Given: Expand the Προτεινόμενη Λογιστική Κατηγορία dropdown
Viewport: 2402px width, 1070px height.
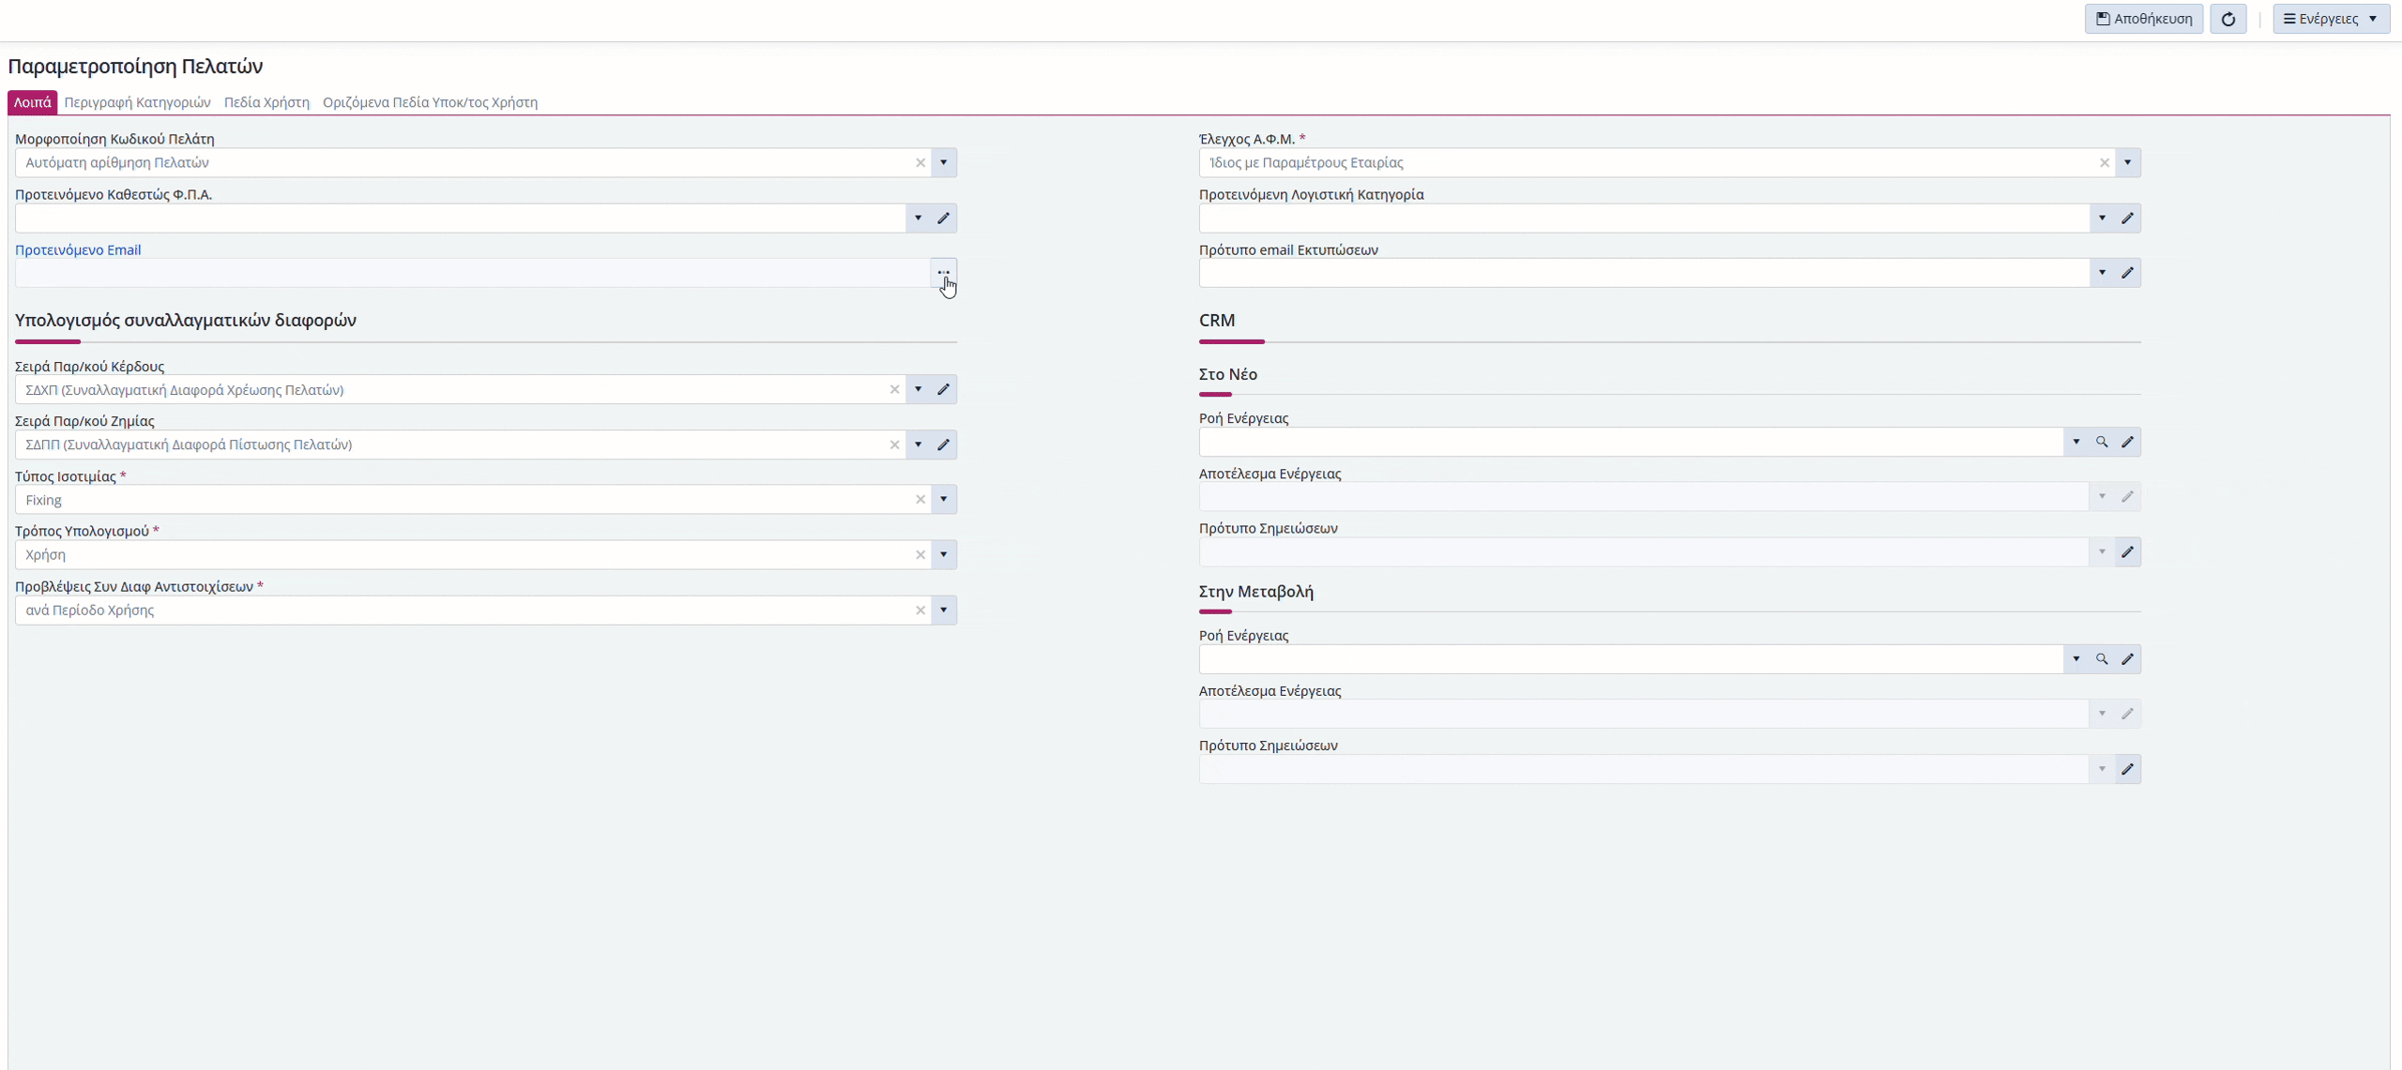Looking at the screenshot, I should click(2103, 219).
